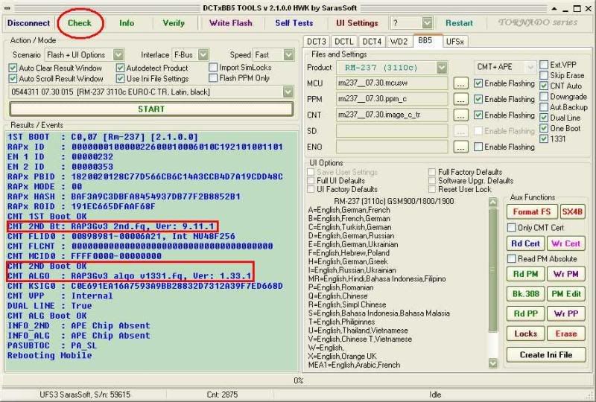The width and height of the screenshot is (596, 402).
Task: Browse for CNT file with '...' button
Action: point(460,115)
